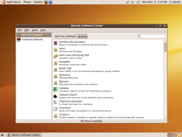
Task: Open the Applications menu
Action: click(x=14, y=2)
